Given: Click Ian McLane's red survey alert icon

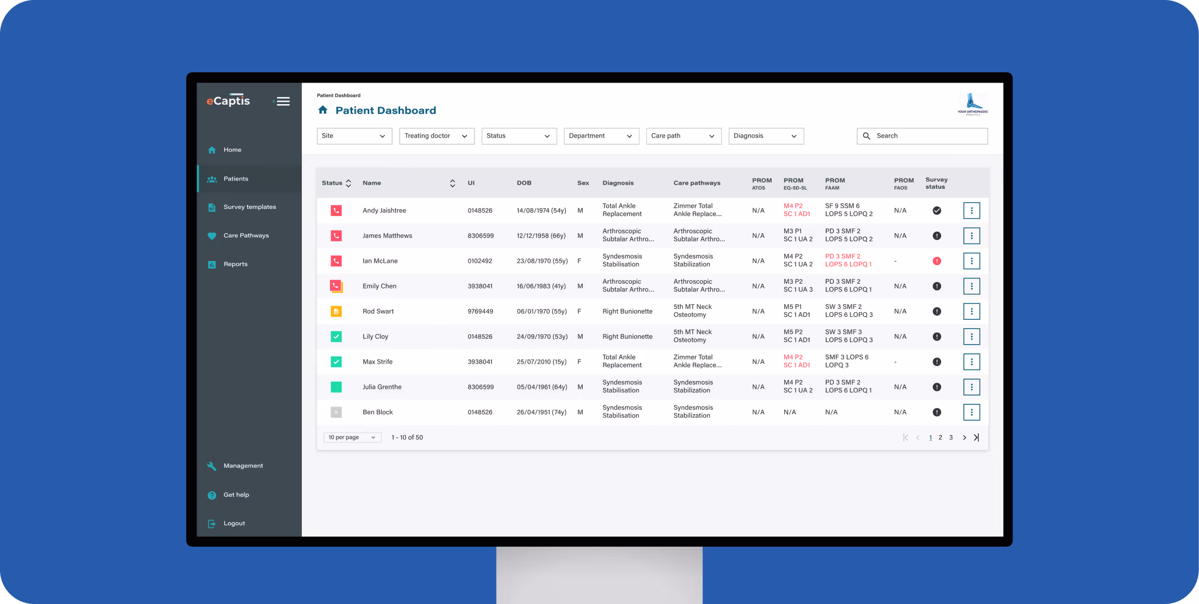Looking at the screenshot, I should 937,261.
